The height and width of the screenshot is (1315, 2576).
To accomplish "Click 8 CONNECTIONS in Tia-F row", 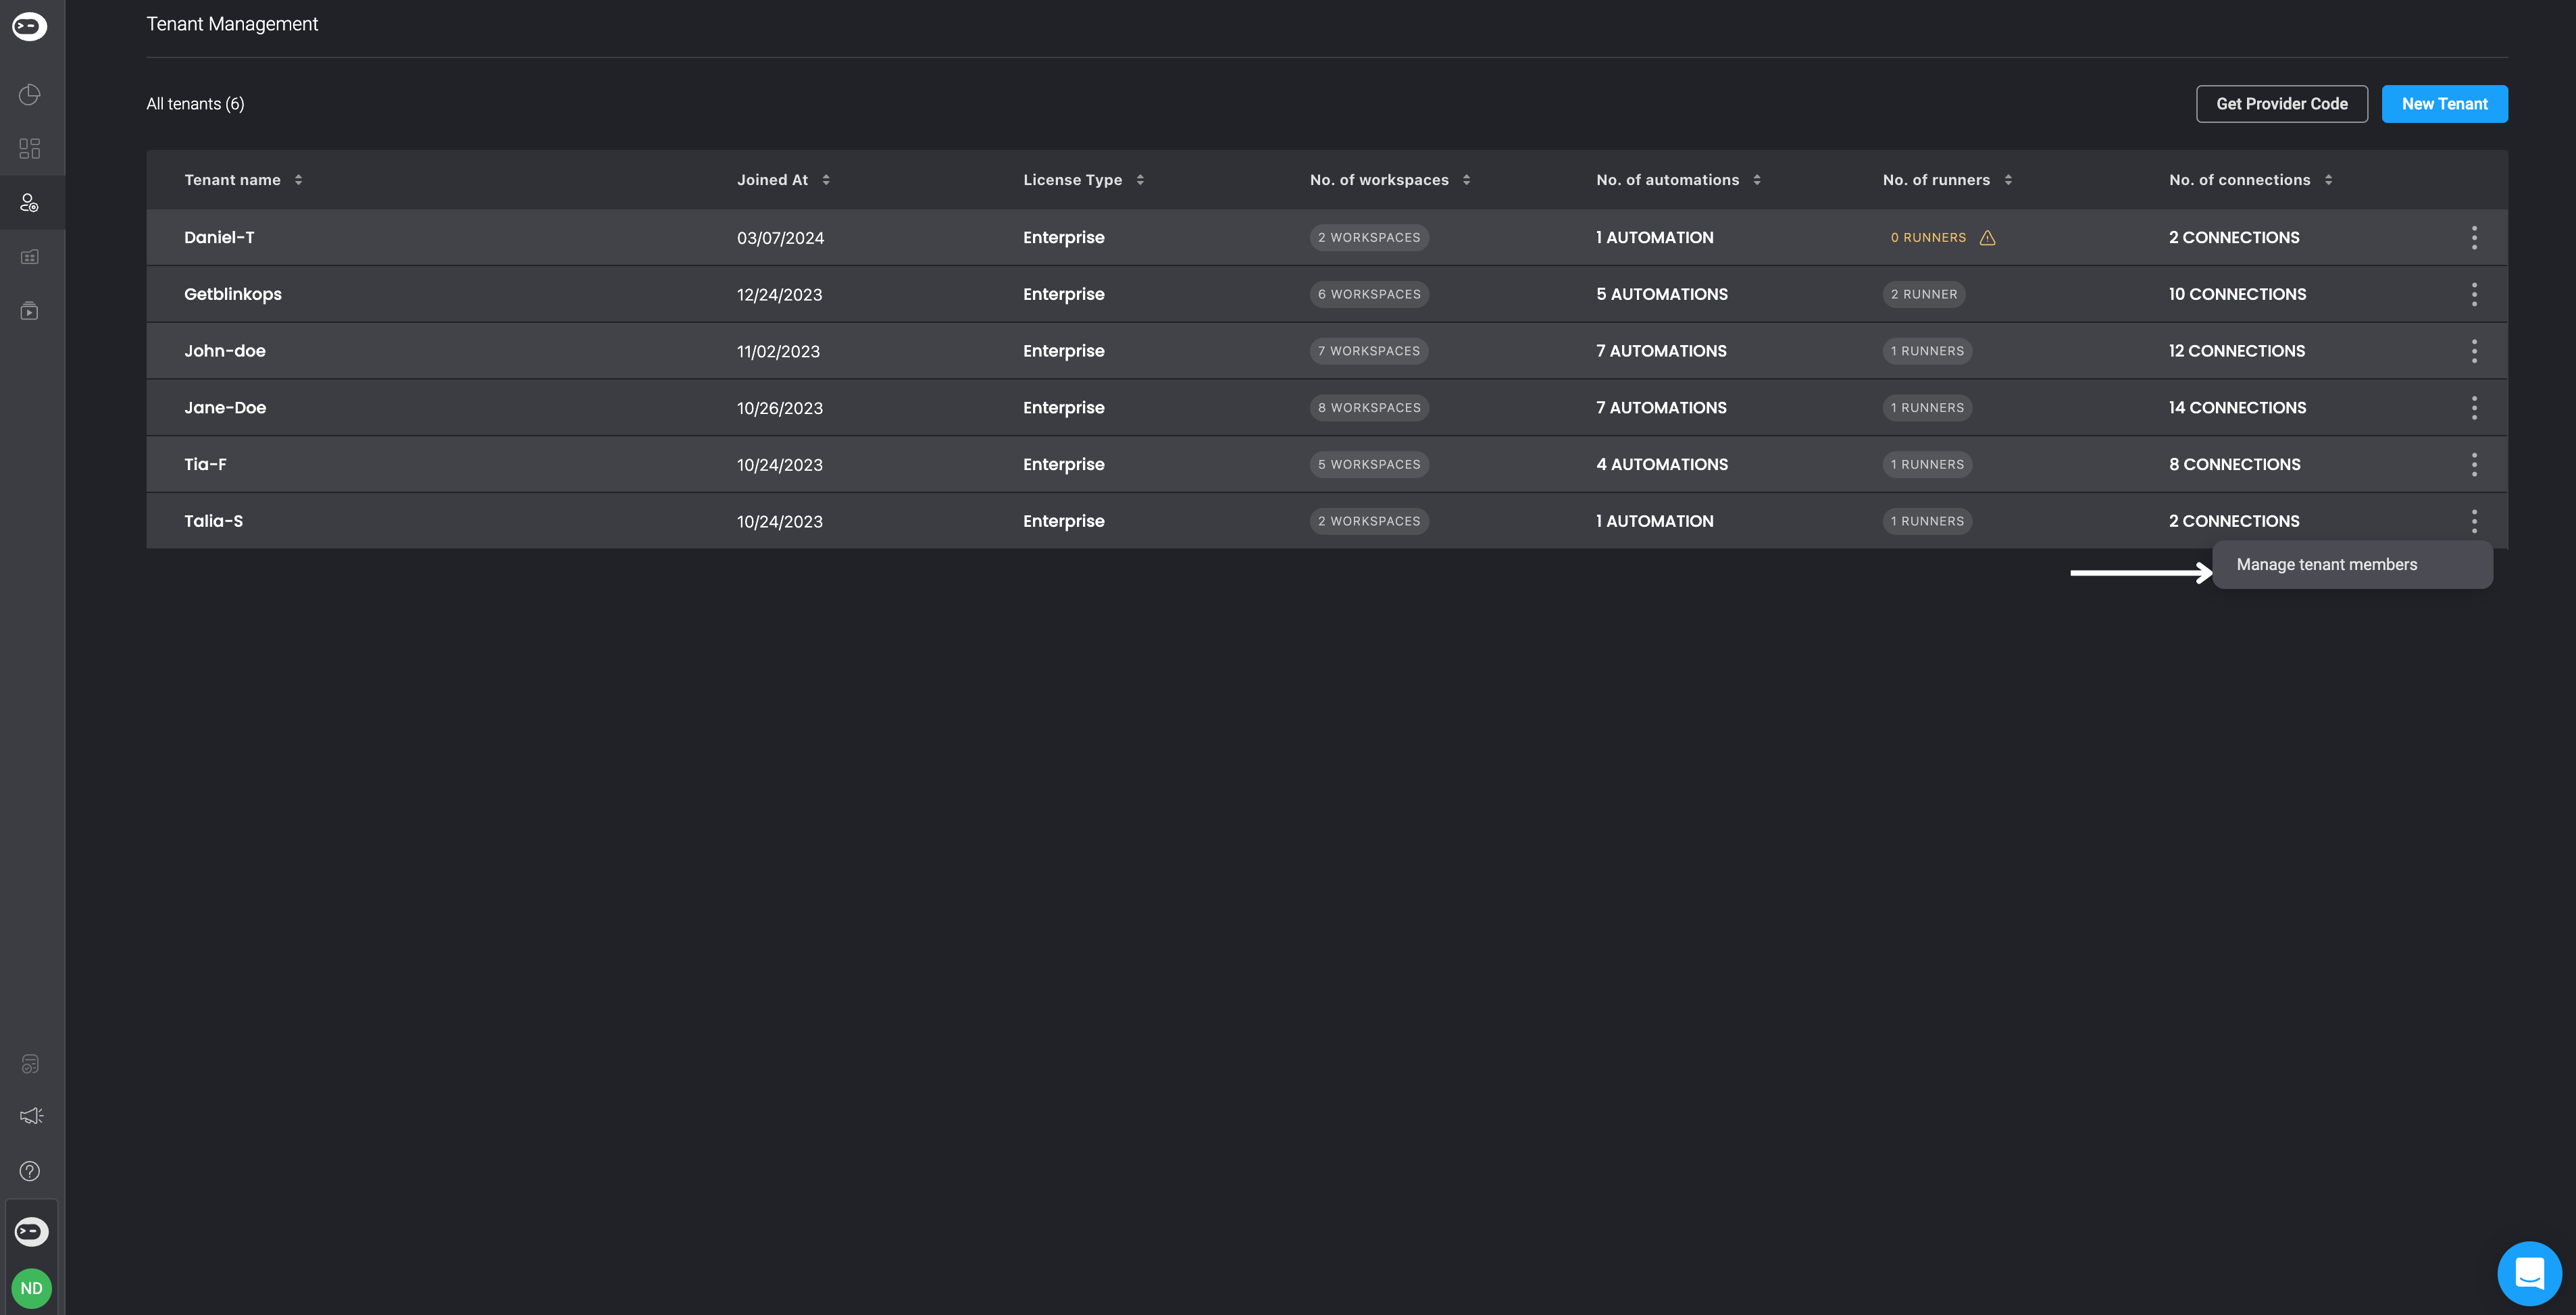I will [2234, 464].
